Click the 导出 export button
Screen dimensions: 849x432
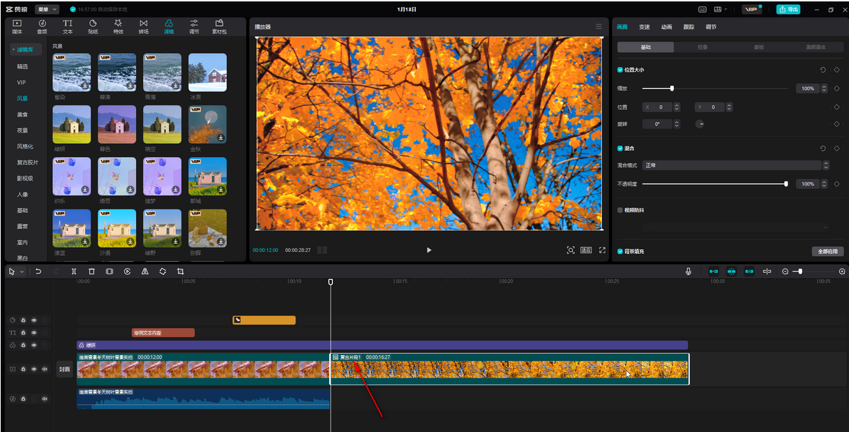pyautogui.click(x=788, y=9)
